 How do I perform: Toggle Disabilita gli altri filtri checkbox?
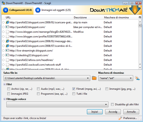point(112,104)
